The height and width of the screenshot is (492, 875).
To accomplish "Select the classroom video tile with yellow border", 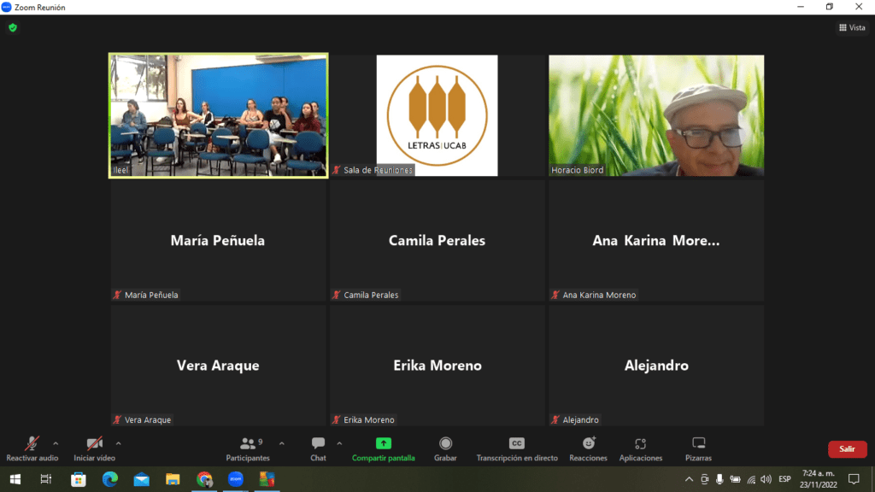I will tap(219, 115).
